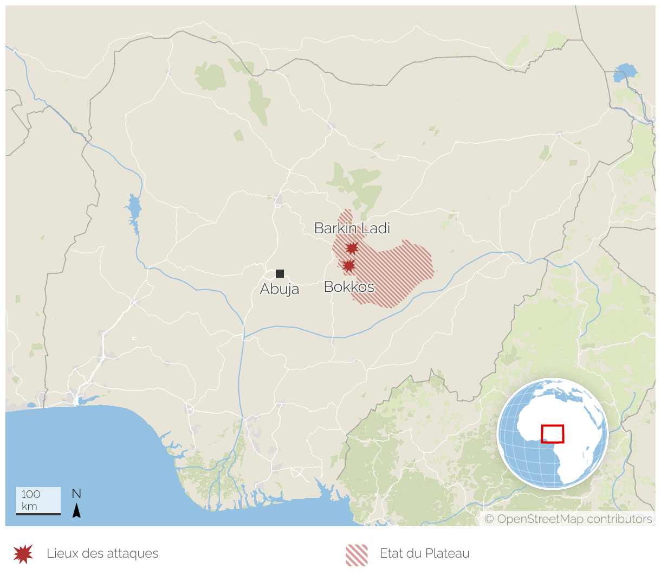The height and width of the screenshot is (575, 661).
Task: Open the OpenStreetMap contributors attribution link
Action: tap(568, 519)
